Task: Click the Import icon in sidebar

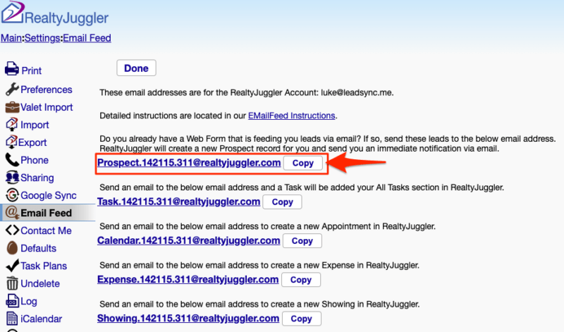Action: 12,125
